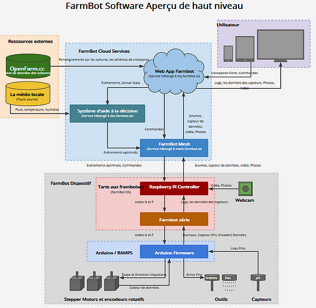
Task: Click the Événements, Sensor Data label
Action: tap(121, 83)
